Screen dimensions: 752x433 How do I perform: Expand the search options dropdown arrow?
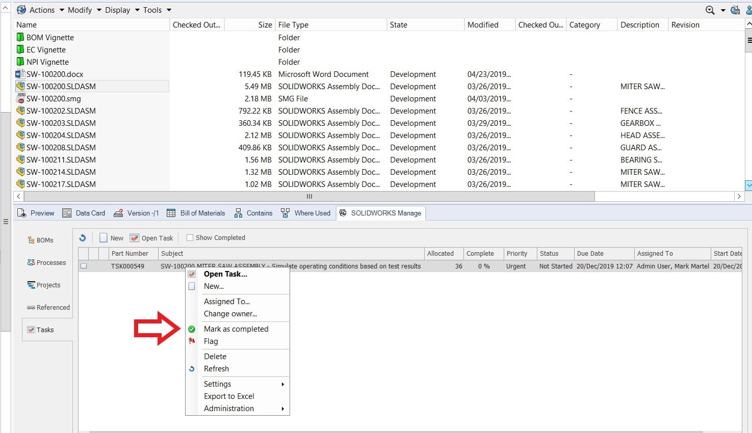(723, 11)
